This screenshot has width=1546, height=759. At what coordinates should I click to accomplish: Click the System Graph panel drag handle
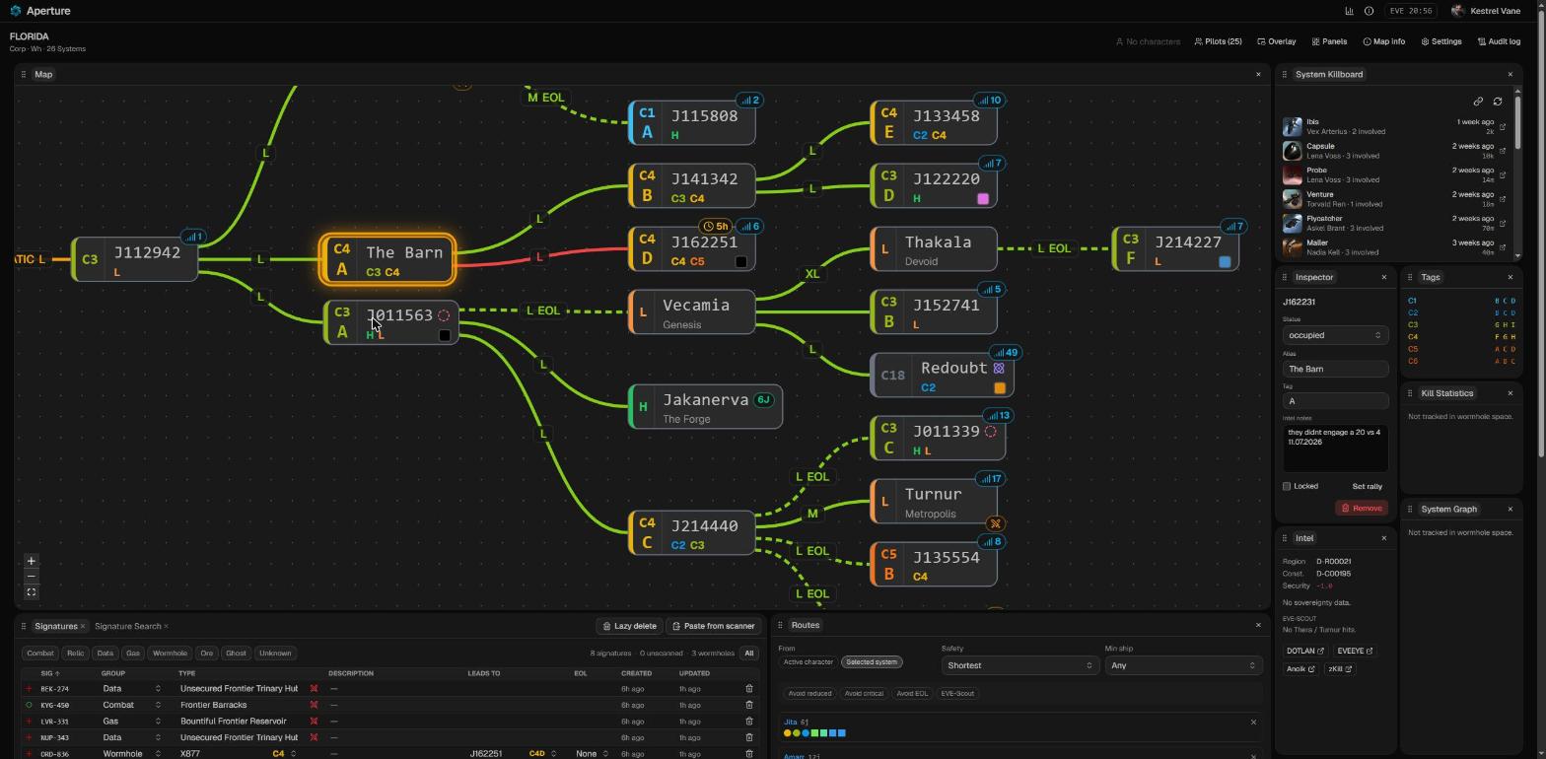point(1410,509)
